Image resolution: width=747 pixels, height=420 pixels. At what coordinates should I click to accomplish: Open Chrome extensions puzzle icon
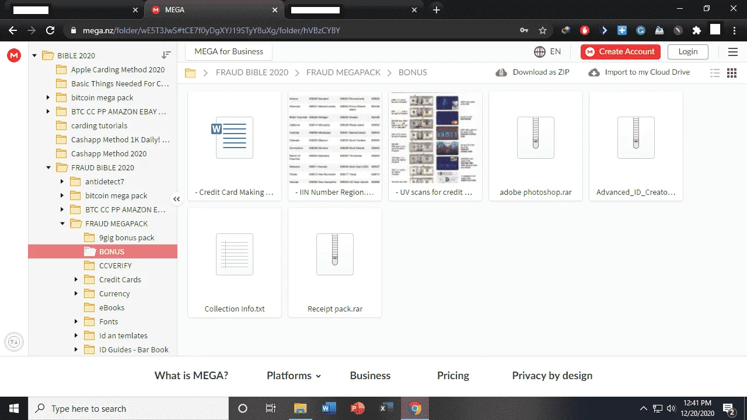(x=697, y=30)
